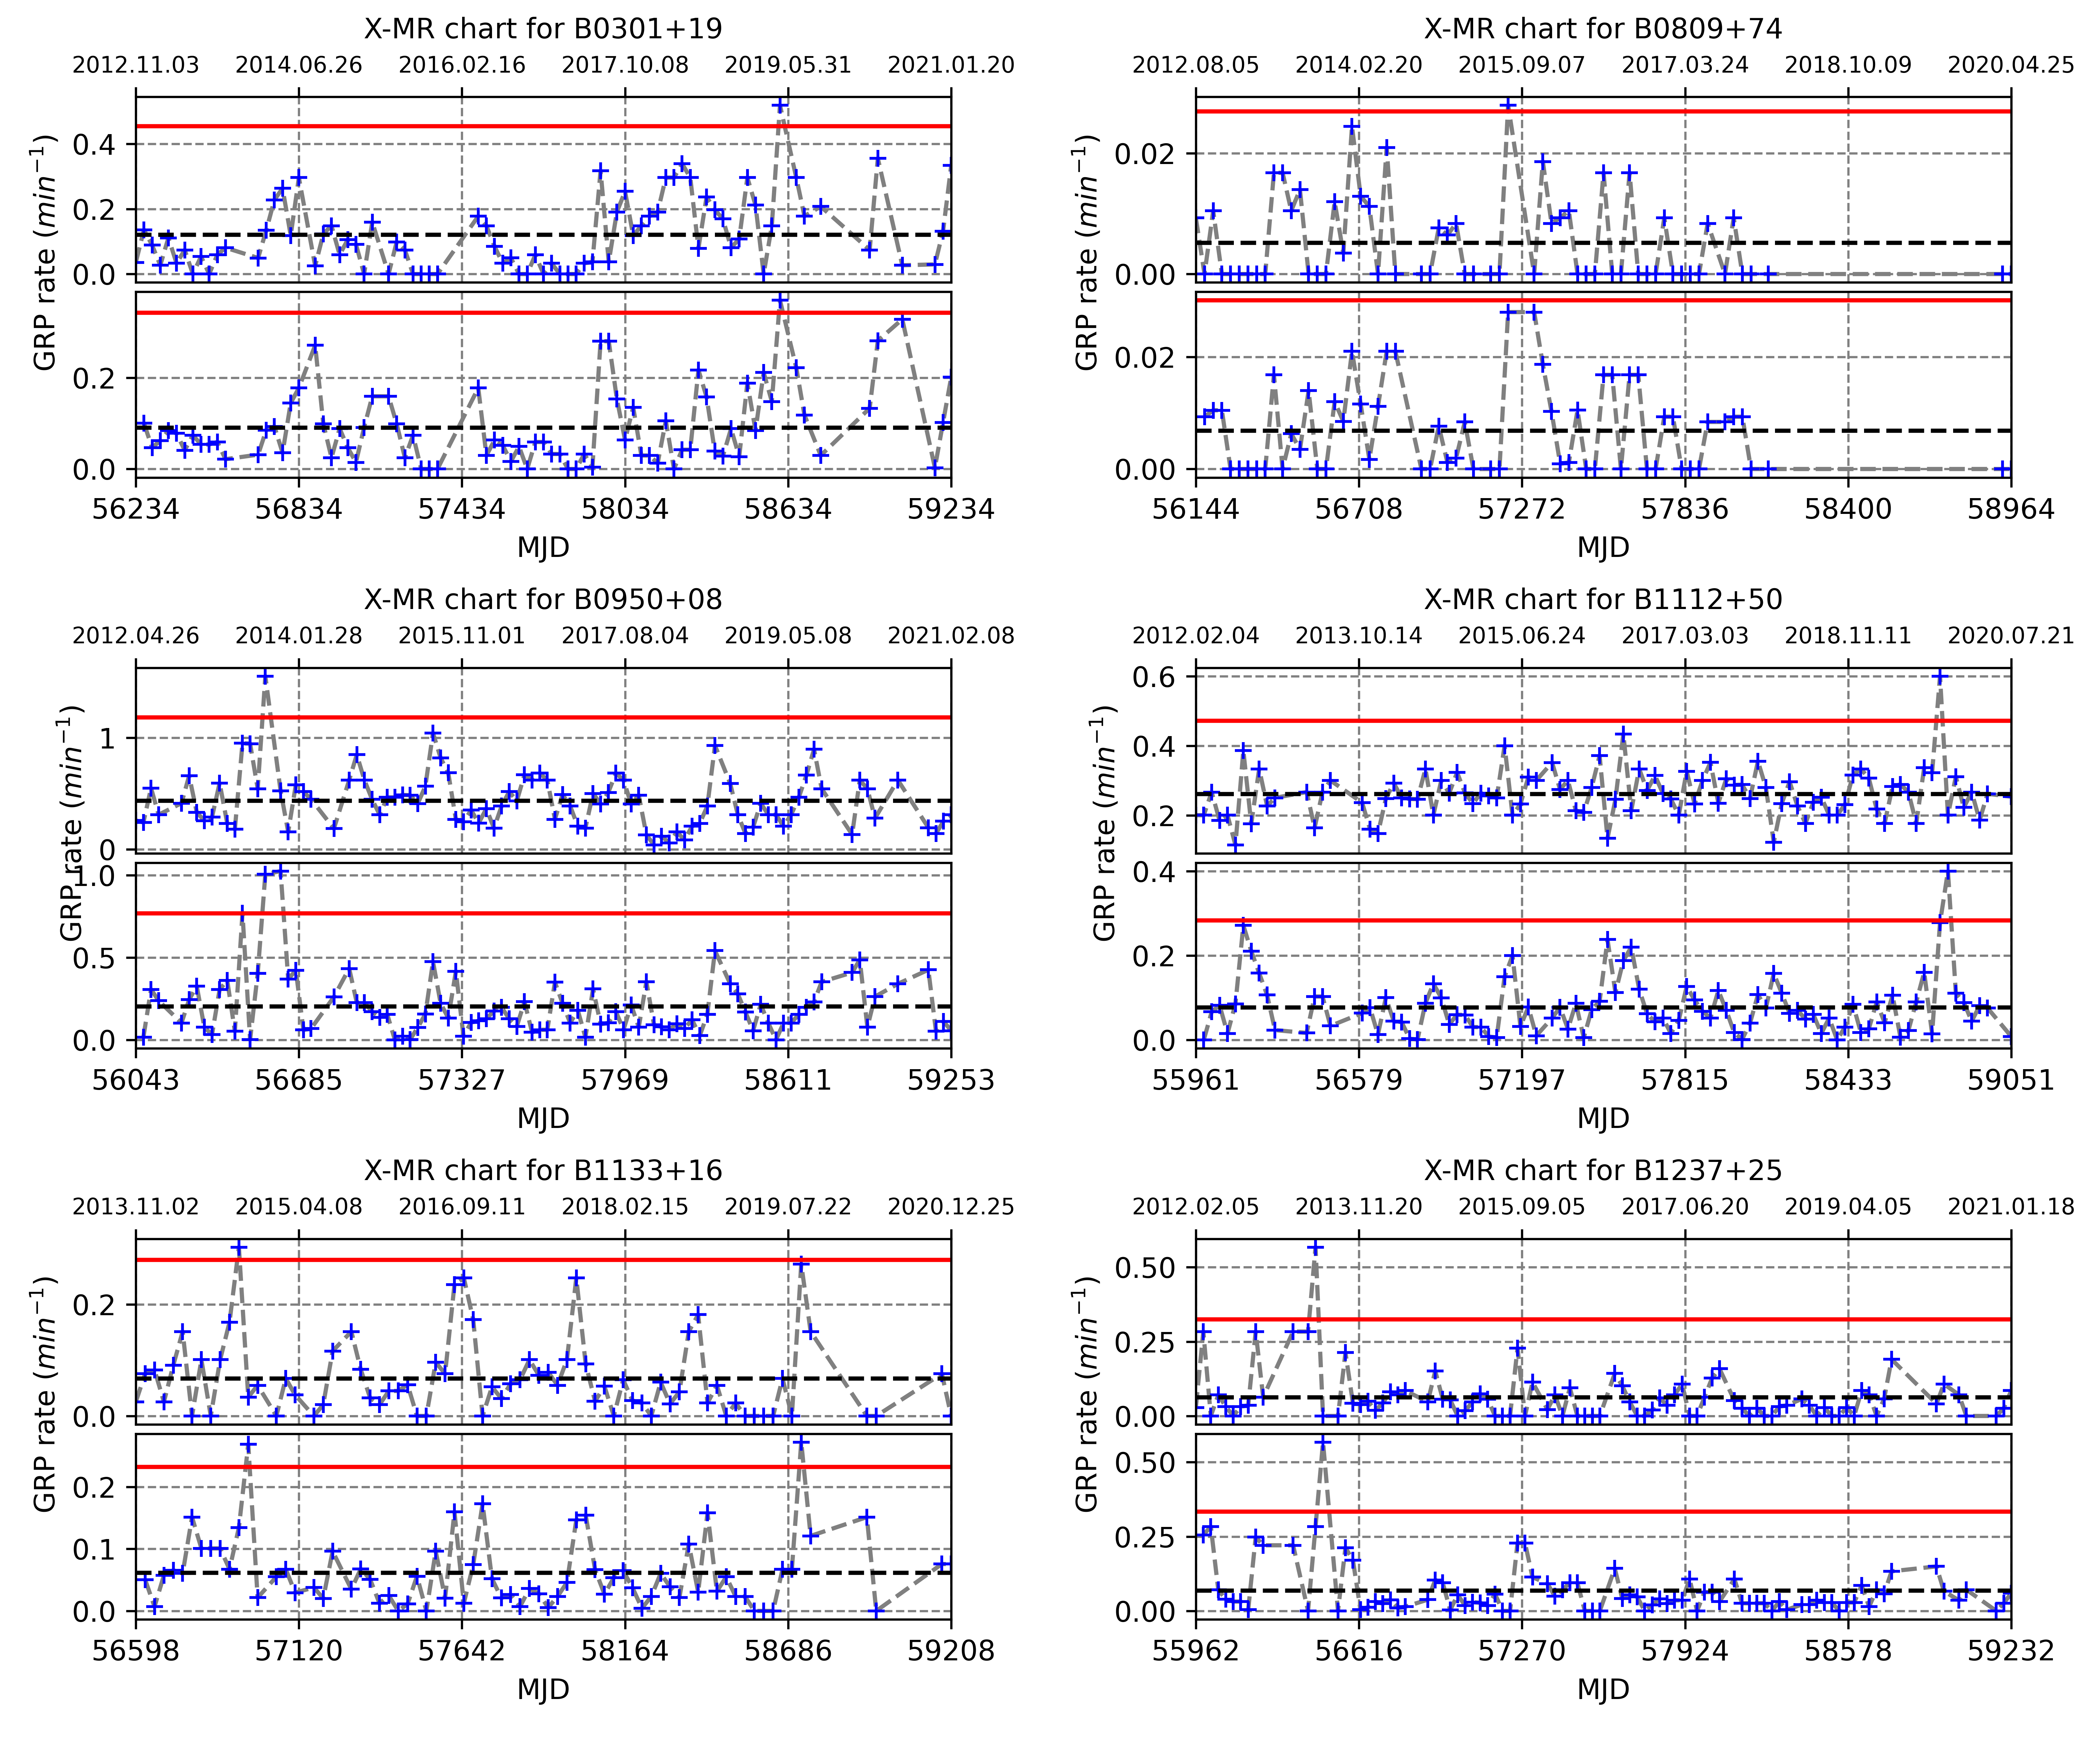Viewport: 2100px width, 1737px height.
Task: Select the date label 2020.07.21
Action: tap(2011, 636)
